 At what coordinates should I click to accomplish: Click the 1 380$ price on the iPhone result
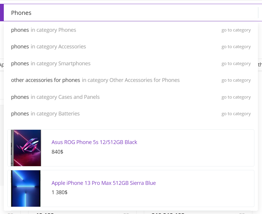click(x=59, y=192)
